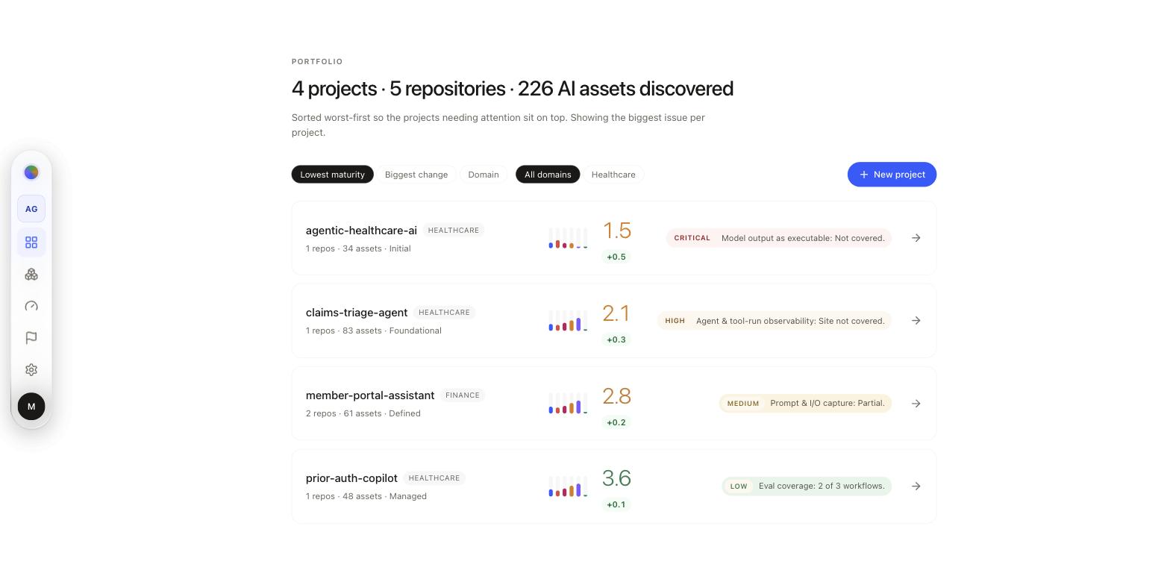This screenshot has height=579, width=1170.
Task: Open prior-auth-copilot via its arrow
Action: click(916, 486)
